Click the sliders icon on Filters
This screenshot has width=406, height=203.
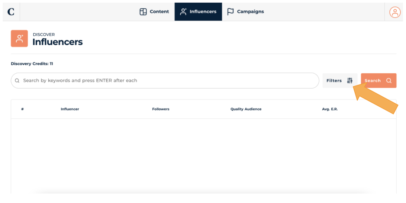click(349, 81)
